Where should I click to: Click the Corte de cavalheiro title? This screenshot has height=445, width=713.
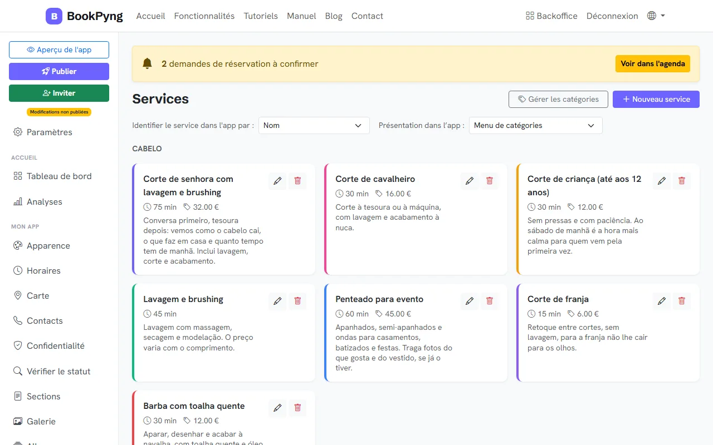375,179
